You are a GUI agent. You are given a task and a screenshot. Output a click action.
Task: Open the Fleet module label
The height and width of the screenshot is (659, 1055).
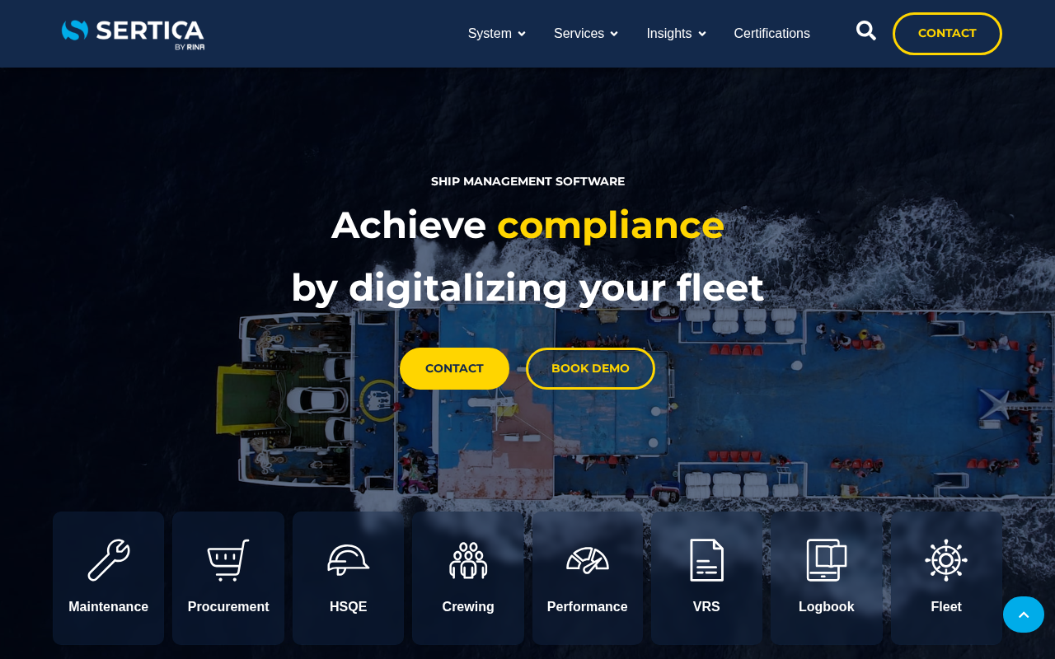[x=946, y=607]
